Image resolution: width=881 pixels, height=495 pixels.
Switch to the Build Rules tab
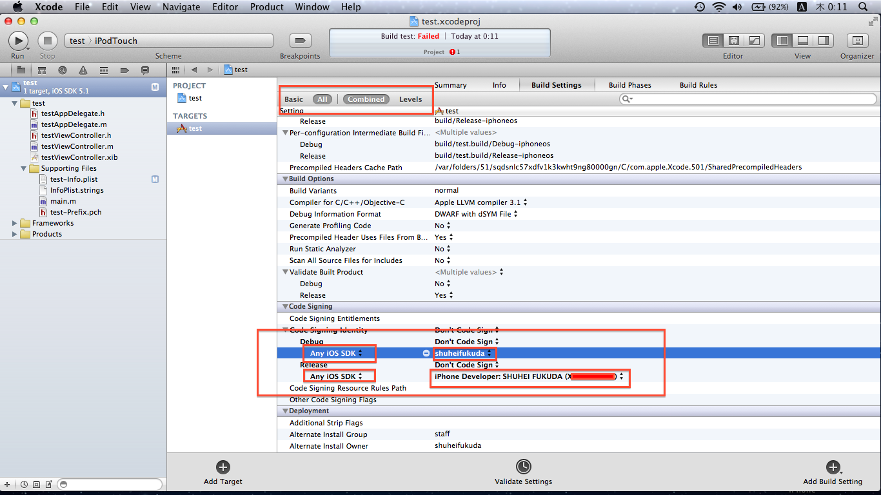pos(698,85)
